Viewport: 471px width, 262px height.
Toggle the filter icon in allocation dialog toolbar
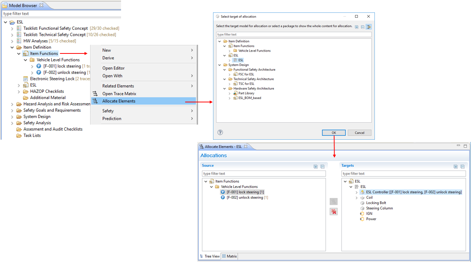(369, 27)
